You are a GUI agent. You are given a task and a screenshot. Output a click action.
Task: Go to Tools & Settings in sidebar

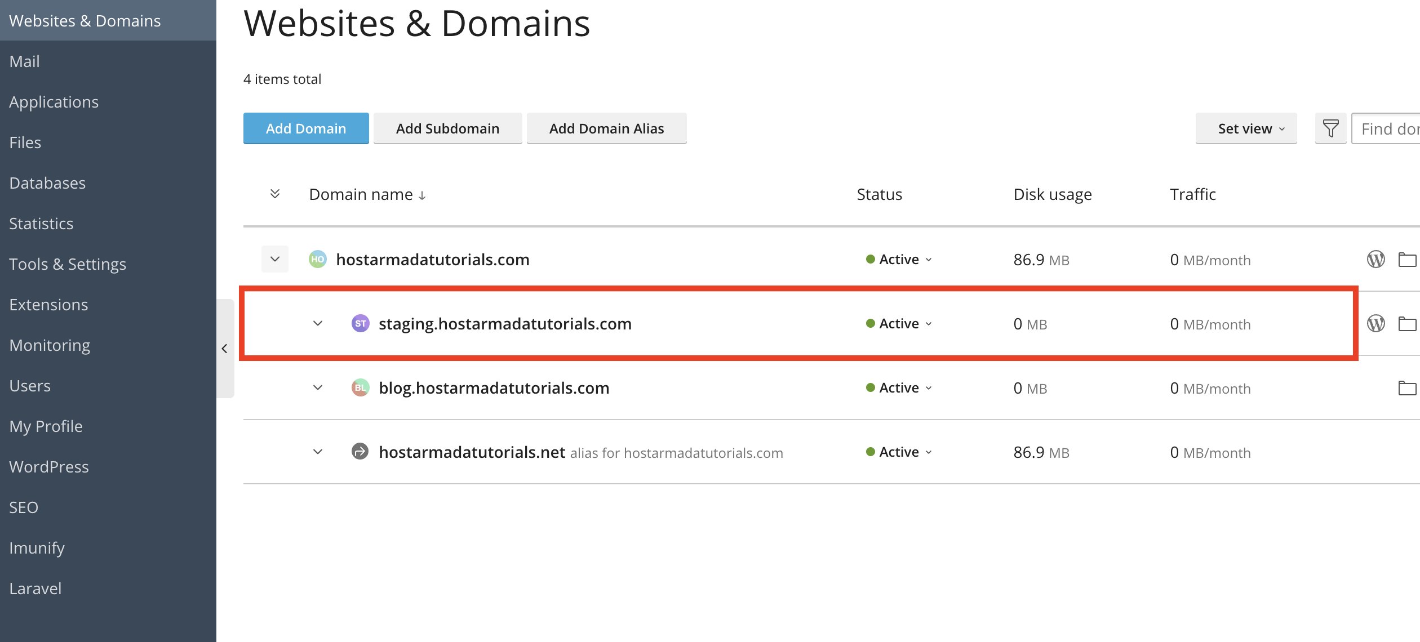[x=68, y=264]
